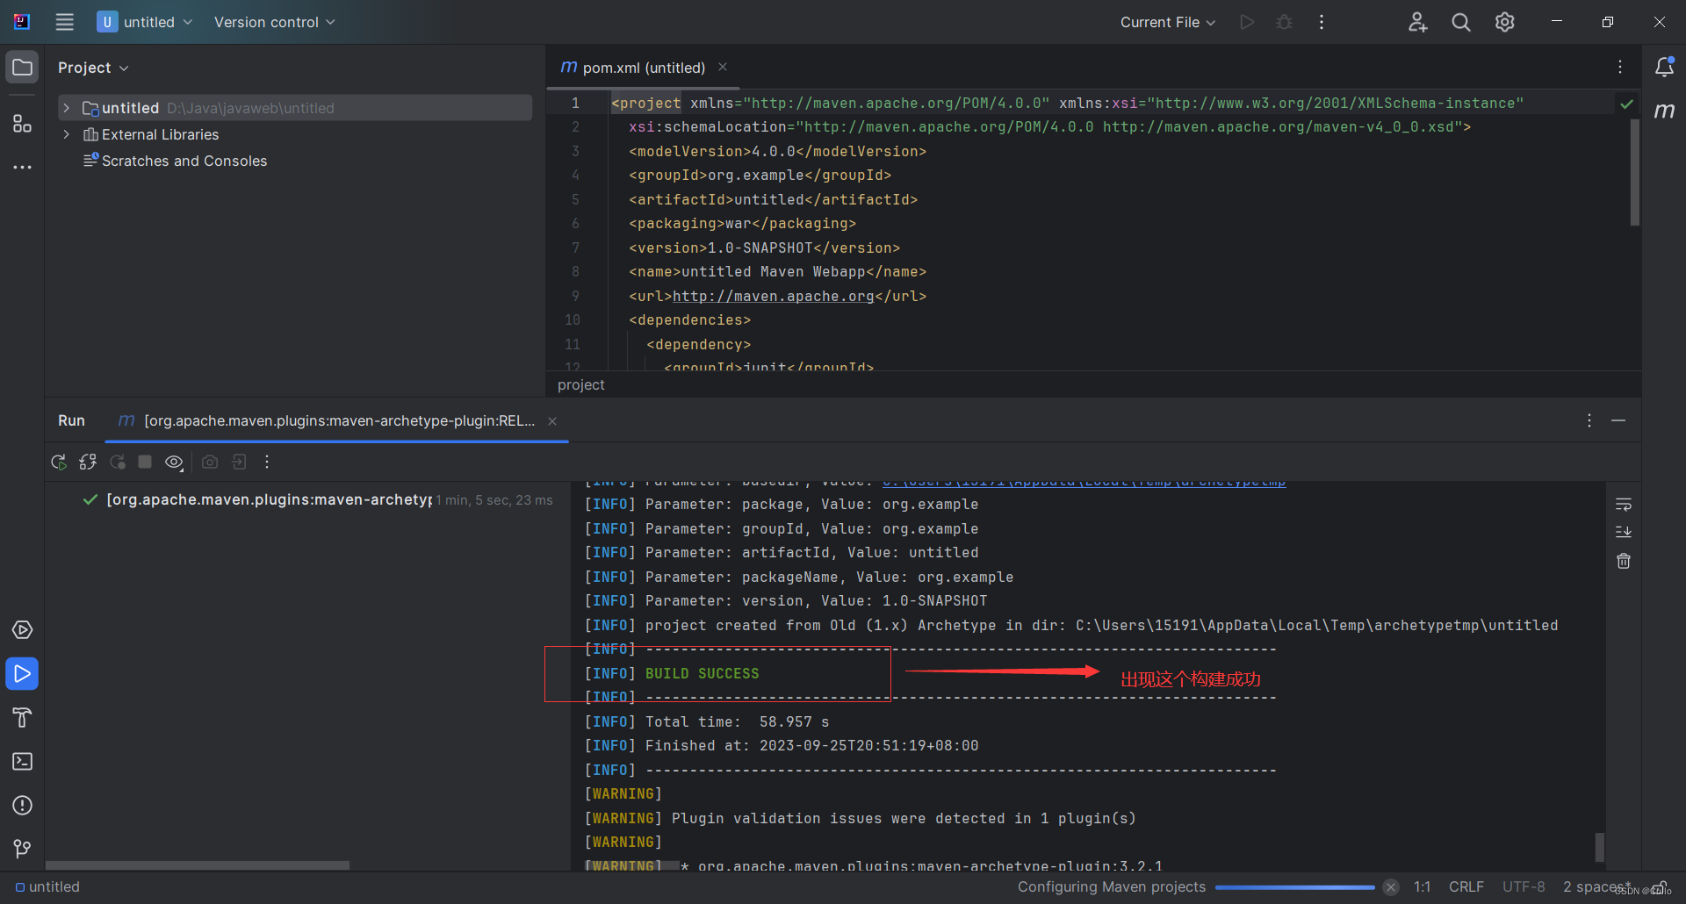
Task: Click the editor vertical scrollbar
Action: (x=1635, y=172)
